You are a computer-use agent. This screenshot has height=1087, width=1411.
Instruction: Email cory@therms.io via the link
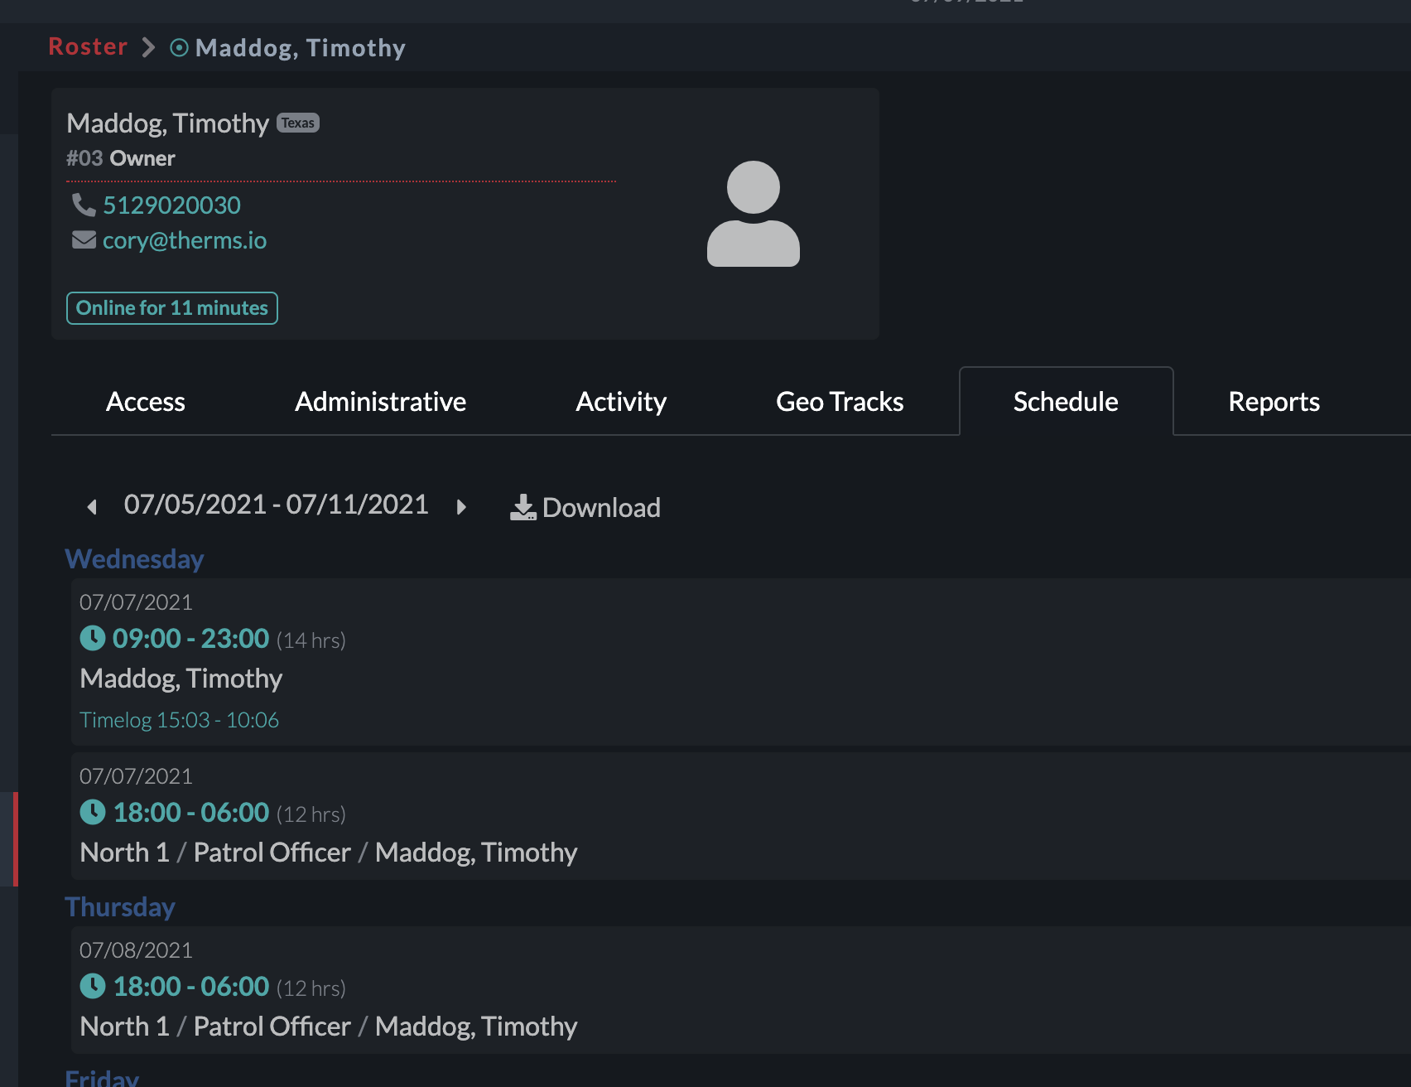point(185,239)
